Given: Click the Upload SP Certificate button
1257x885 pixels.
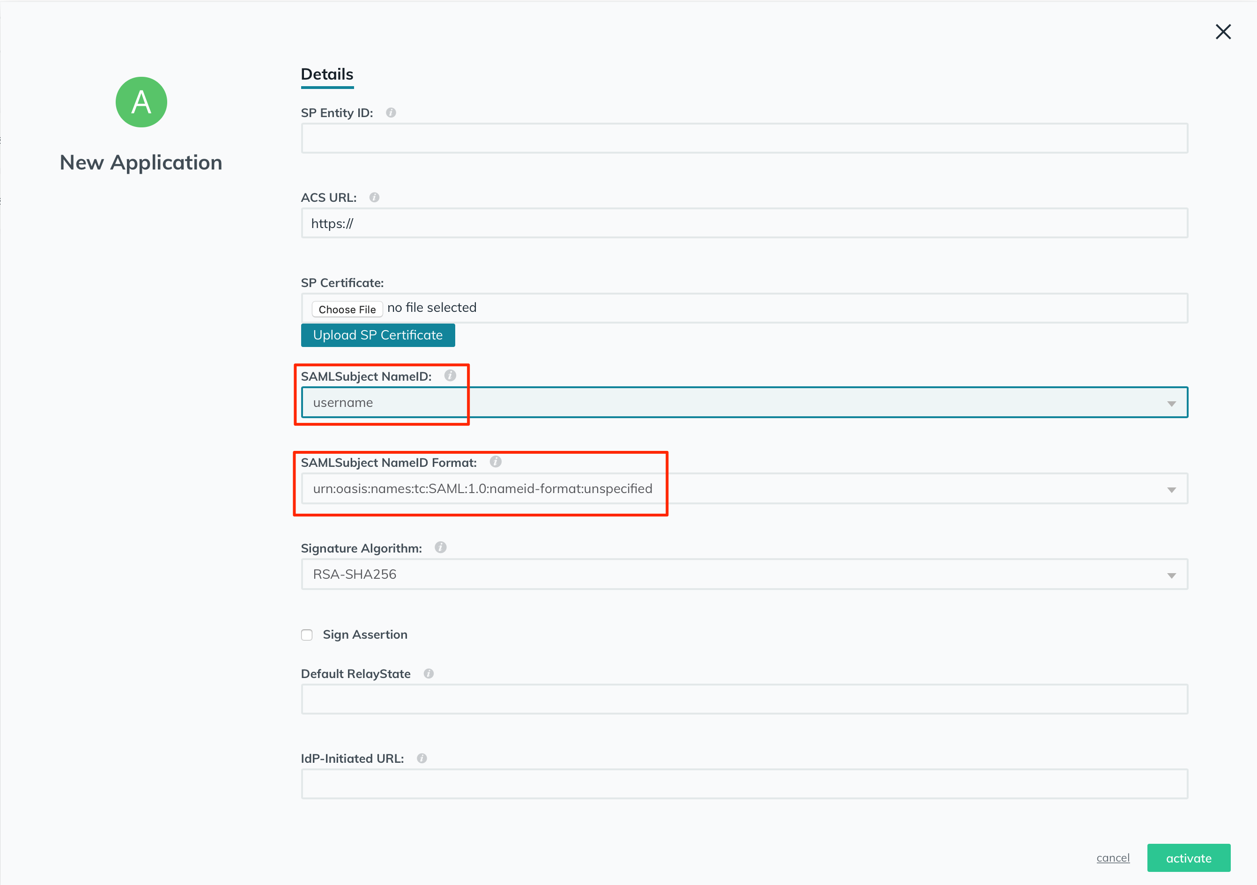Looking at the screenshot, I should click(x=378, y=335).
